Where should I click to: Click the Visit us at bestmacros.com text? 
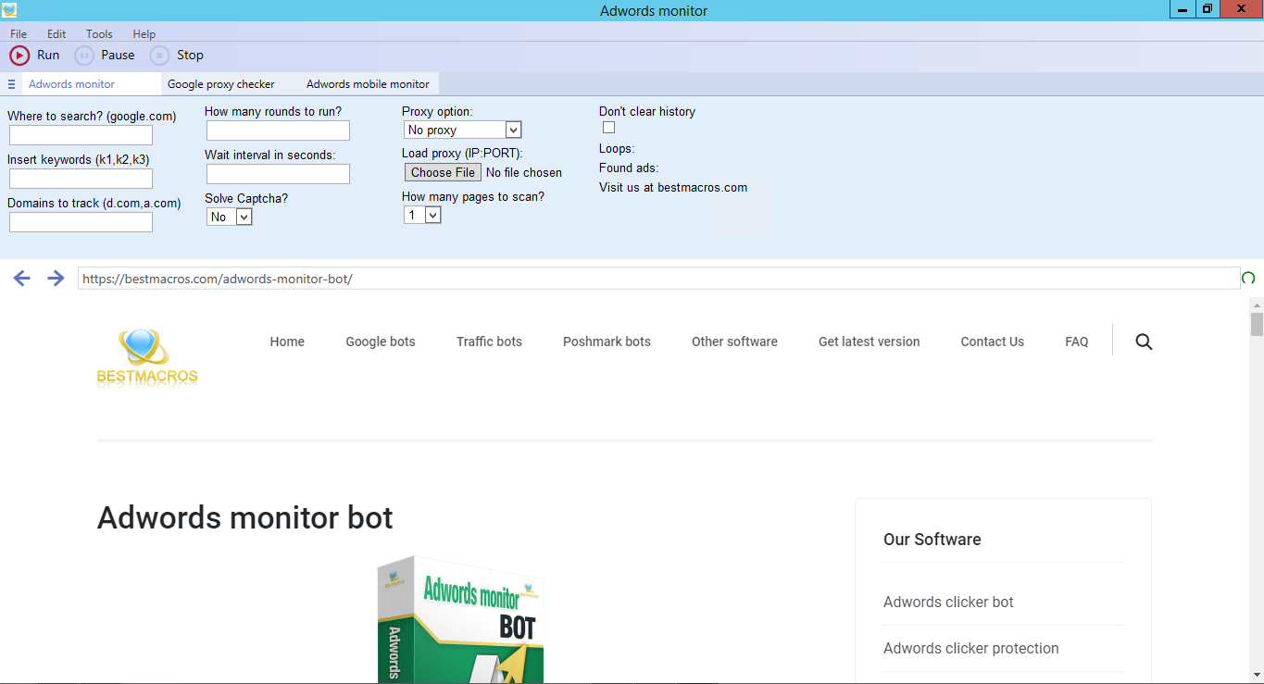[673, 187]
